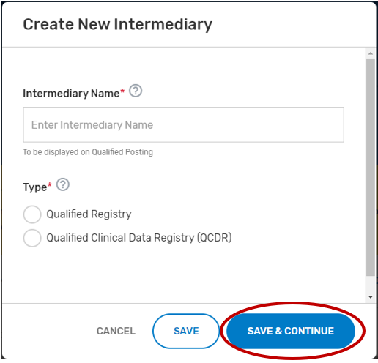Click the red asterisk after Intermediary Name
This screenshot has width=378, height=363.
tap(122, 91)
